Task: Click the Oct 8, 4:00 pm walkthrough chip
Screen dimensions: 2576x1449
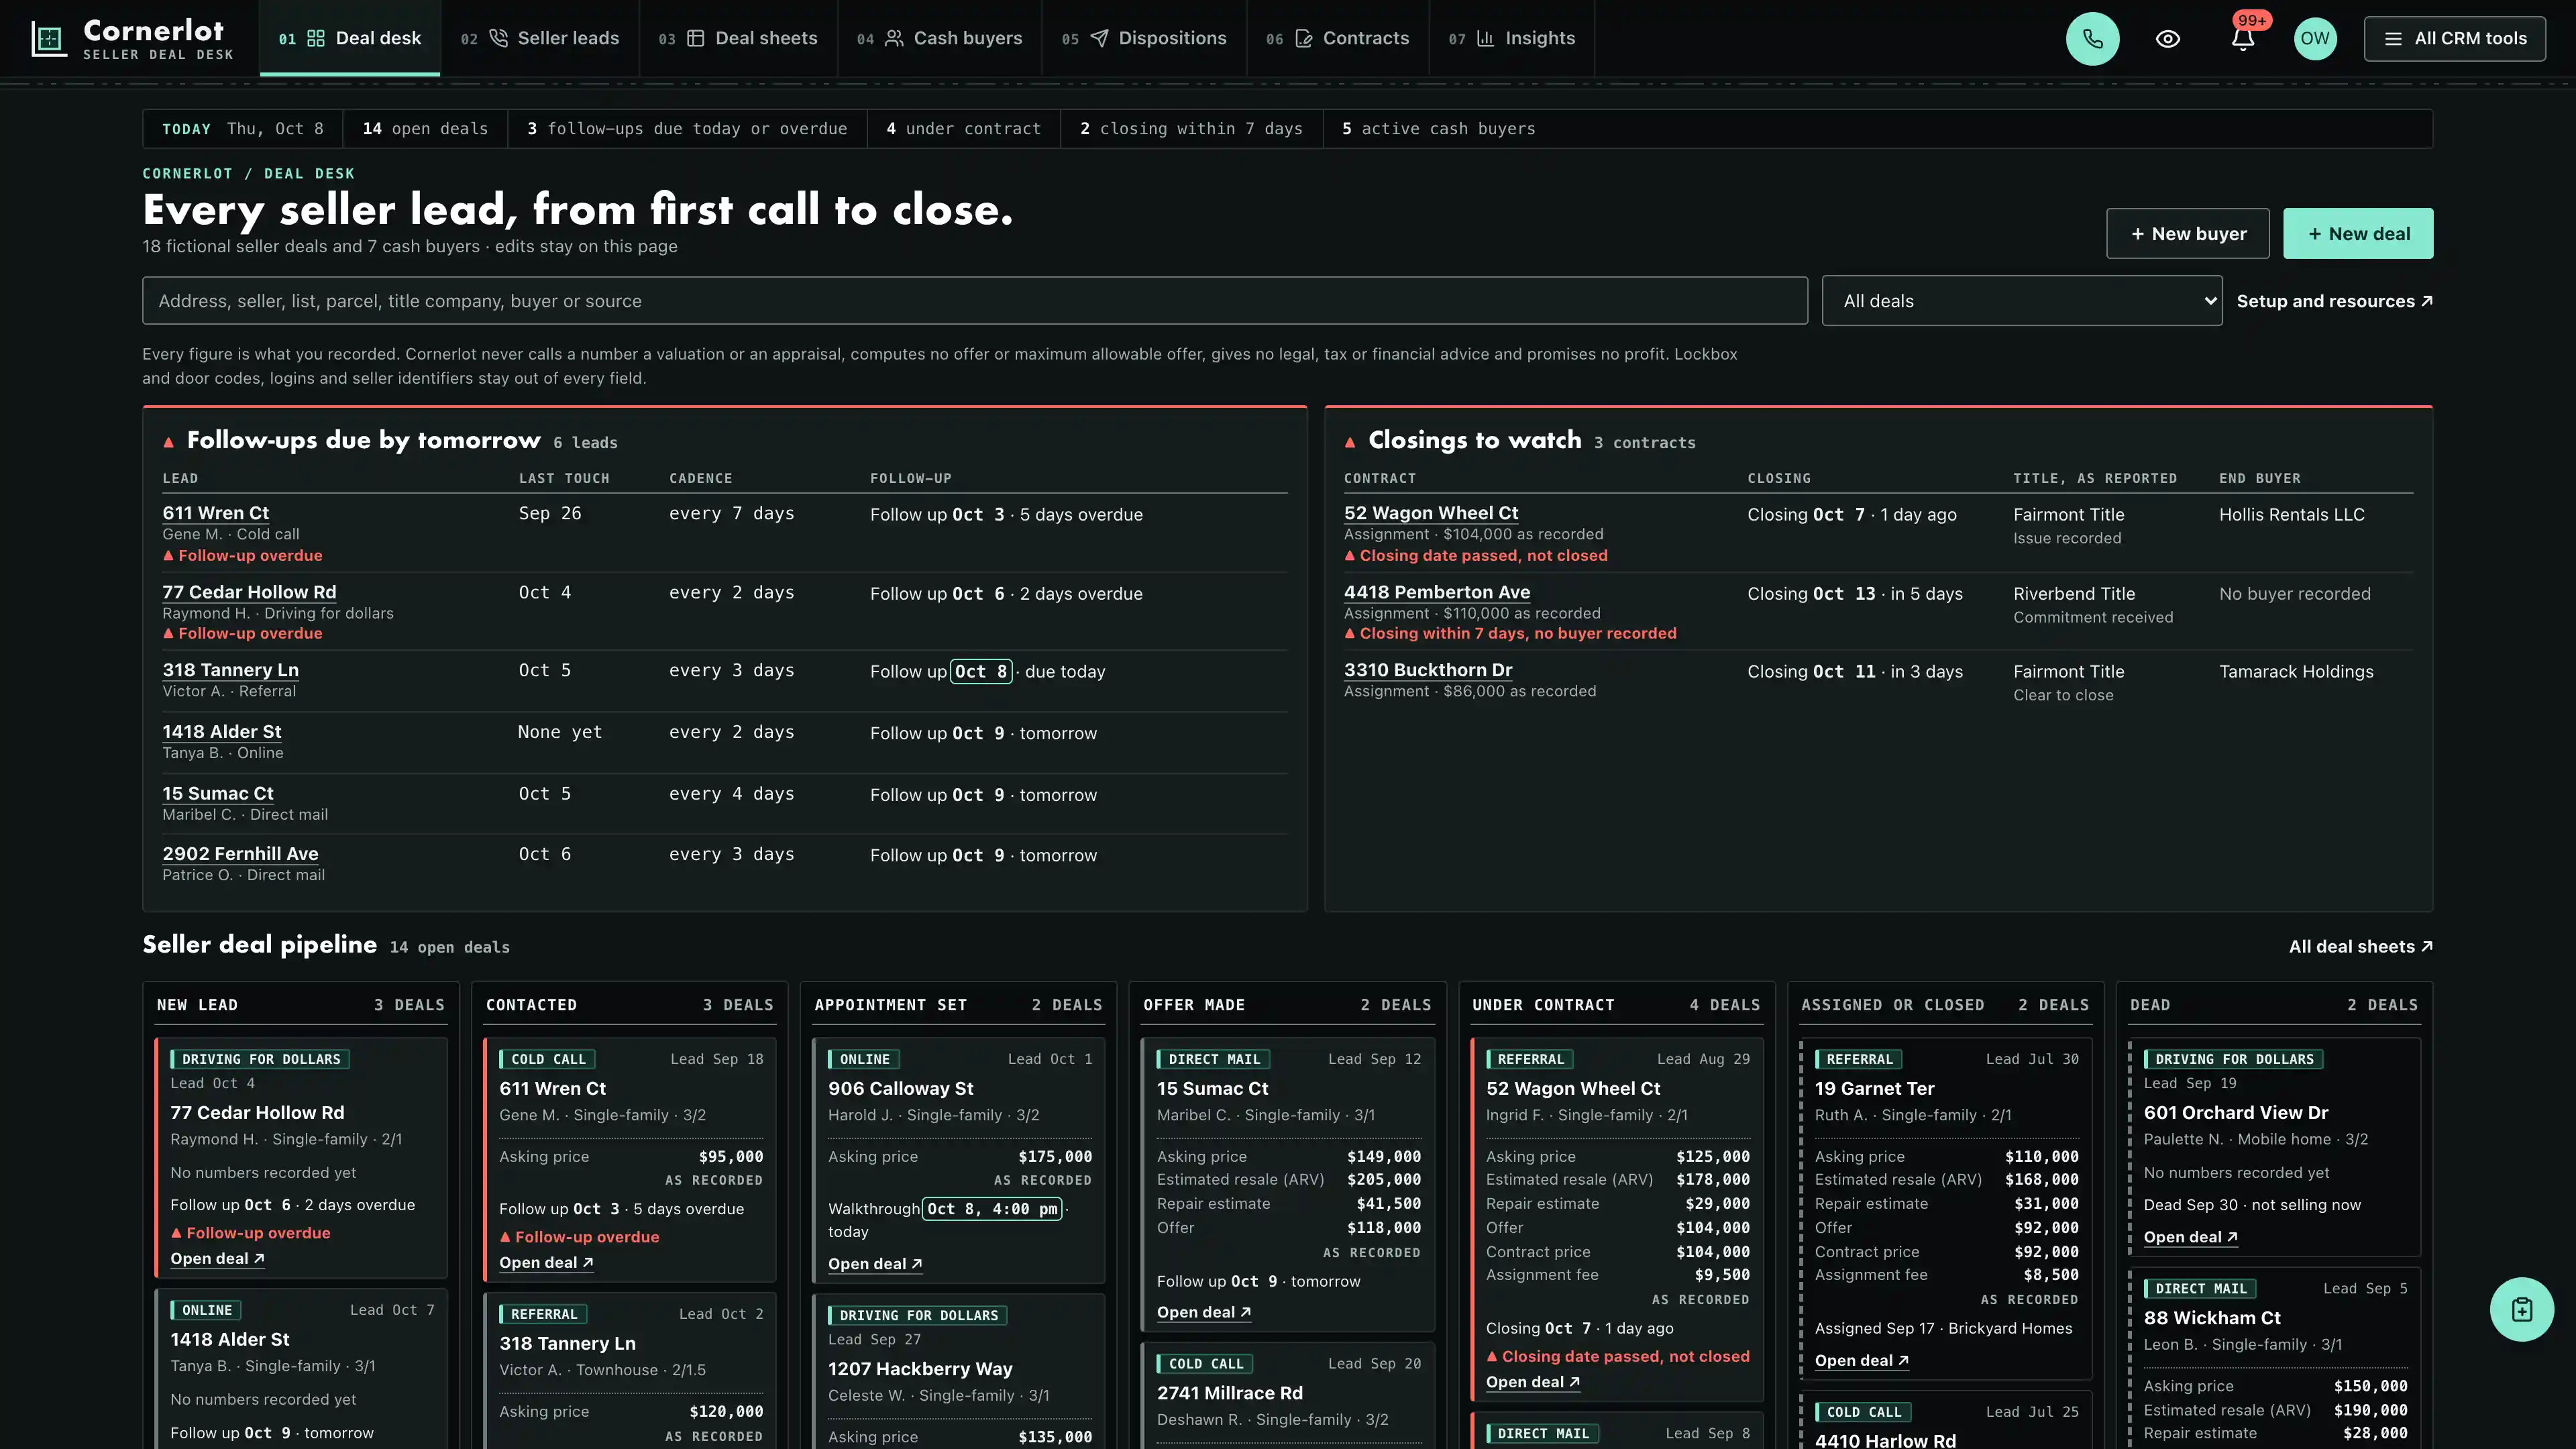Action: 992,1209
